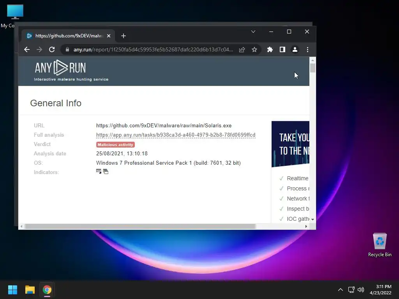Click the Windows 7 Professional OS text

(168, 163)
